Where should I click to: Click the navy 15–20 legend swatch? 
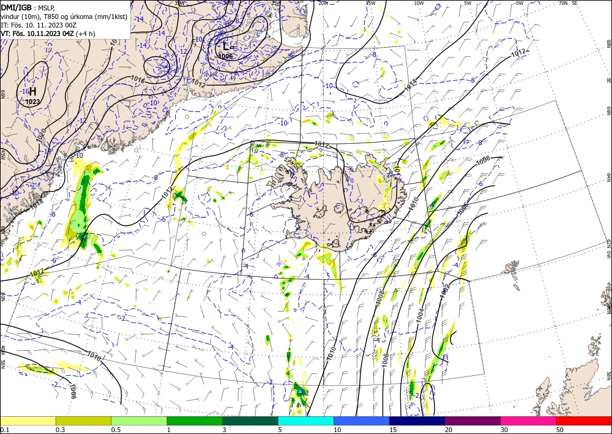[417, 421]
